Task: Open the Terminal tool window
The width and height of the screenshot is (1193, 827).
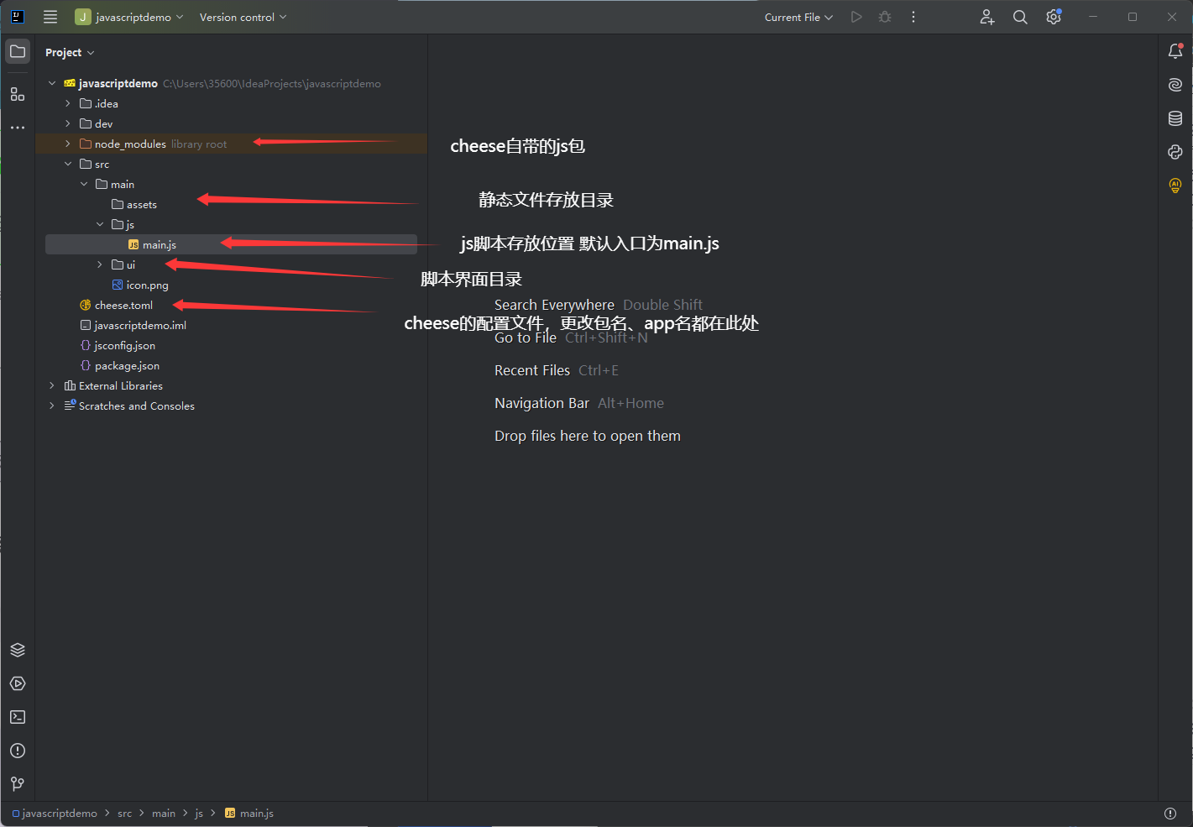Action: 18,717
